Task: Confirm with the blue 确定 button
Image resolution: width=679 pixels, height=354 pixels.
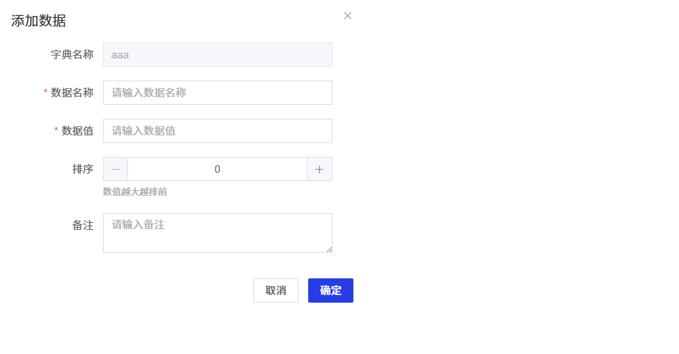Action: tap(330, 290)
